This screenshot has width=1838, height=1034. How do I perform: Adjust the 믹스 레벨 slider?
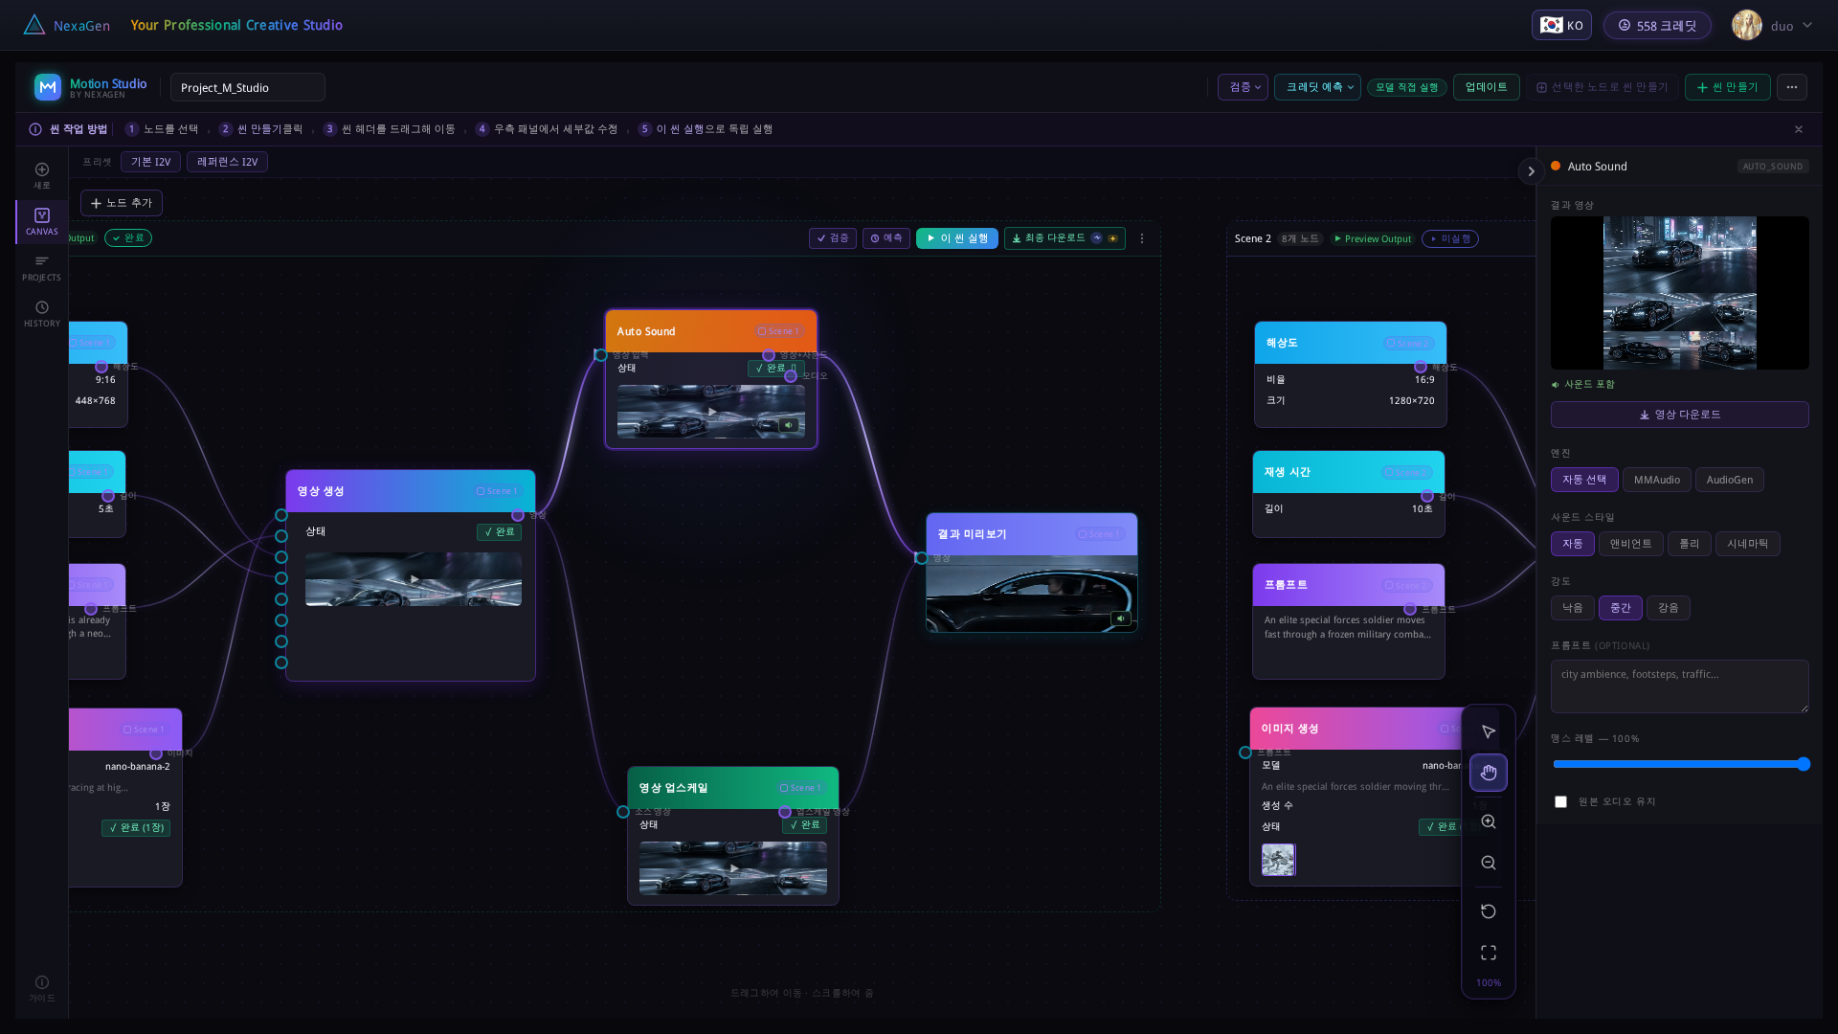pyautogui.click(x=1680, y=764)
